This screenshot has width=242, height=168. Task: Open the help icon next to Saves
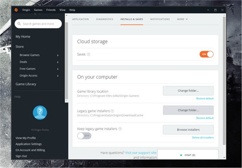click(88, 54)
